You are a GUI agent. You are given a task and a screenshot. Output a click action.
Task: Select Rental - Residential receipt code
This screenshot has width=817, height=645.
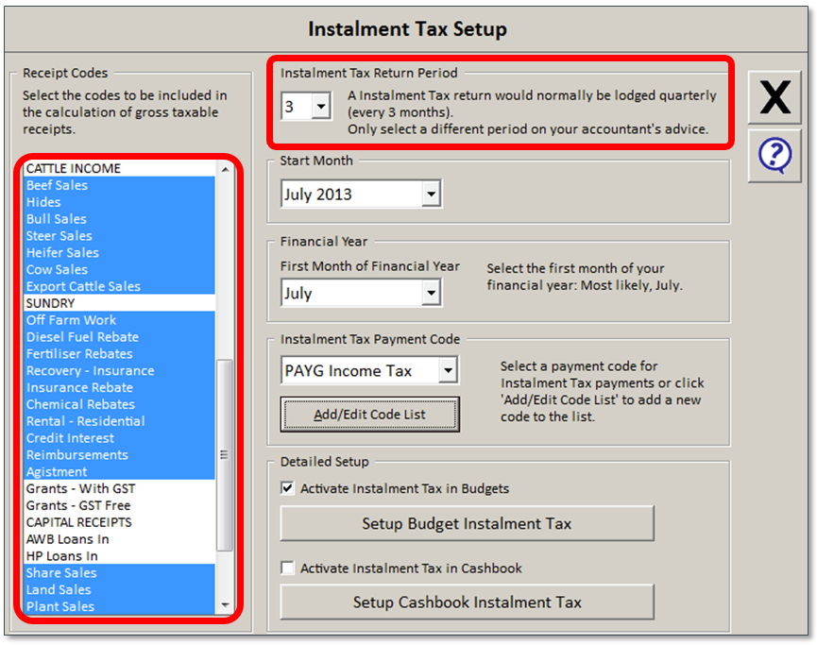click(x=120, y=421)
